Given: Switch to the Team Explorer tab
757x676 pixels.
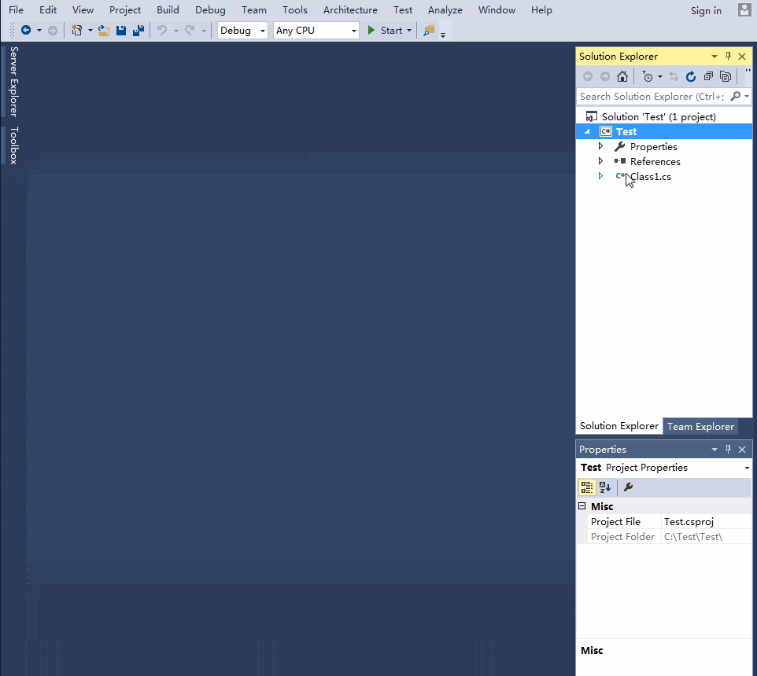Looking at the screenshot, I should point(700,426).
